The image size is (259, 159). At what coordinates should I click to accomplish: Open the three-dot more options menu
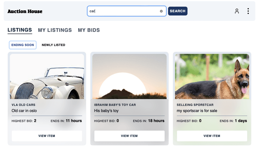click(x=248, y=11)
